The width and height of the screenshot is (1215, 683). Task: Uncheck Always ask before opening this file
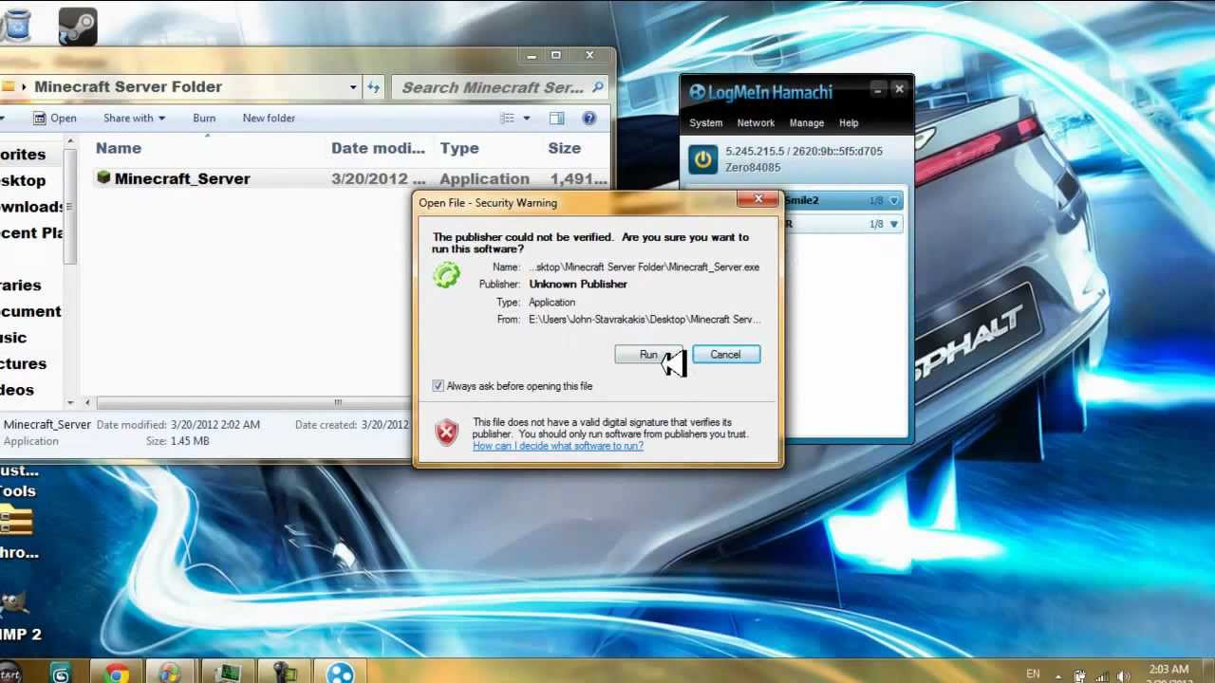[x=438, y=386]
